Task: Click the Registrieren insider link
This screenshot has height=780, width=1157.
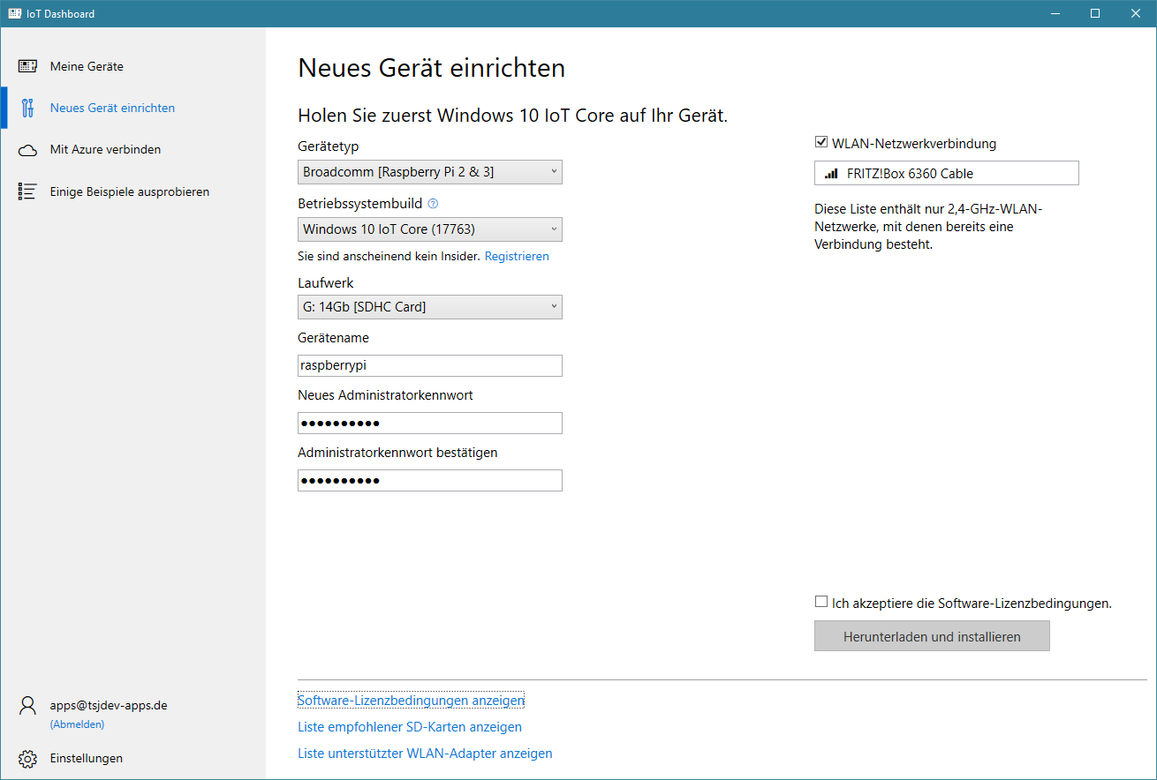Action: (x=517, y=257)
